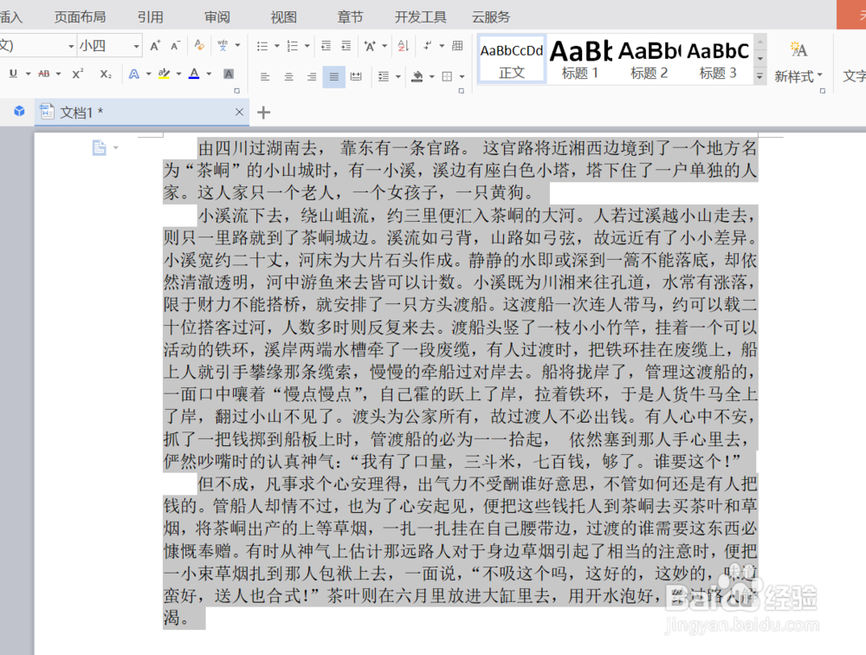Click the text effects outlined A icon
The width and height of the screenshot is (866, 655).
click(x=133, y=74)
